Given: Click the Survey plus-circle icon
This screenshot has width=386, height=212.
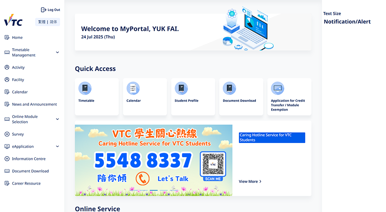Looking at the screenshot, I should [7, 134].
